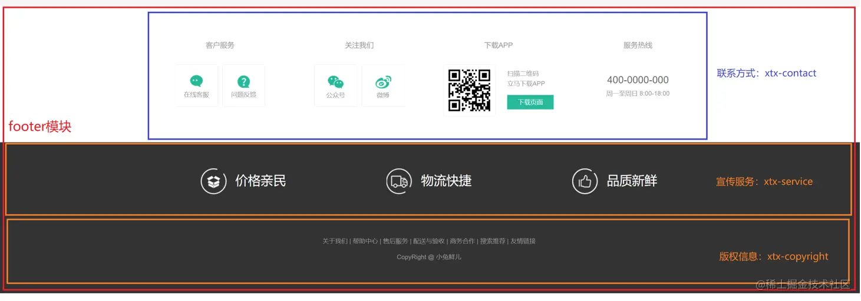Open the 在线客服 chat icon
The width and height of the screenshot is (861, 301).
[196, 81]
